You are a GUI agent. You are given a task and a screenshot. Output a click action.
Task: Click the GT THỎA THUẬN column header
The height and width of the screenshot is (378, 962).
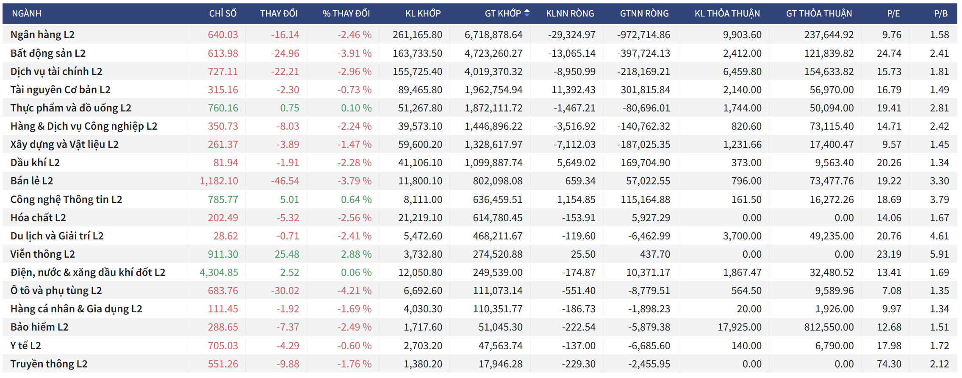[x=819, y=14]
